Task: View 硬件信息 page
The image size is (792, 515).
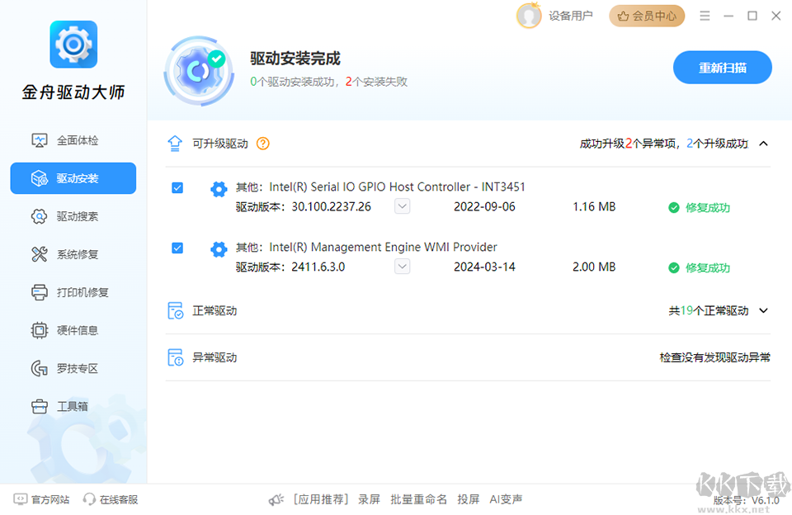Action: pyautogui.click(x=73, y=330)
